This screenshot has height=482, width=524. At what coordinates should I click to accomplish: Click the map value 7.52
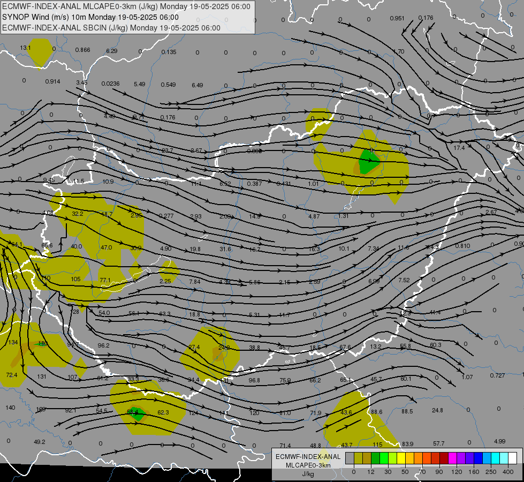pyautogui.click(x=404, y=280)
